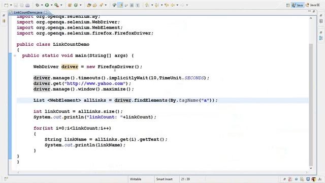
Task: Click the Previous Annotation icon
Action: pyautogui.click(x=157, y=5)
